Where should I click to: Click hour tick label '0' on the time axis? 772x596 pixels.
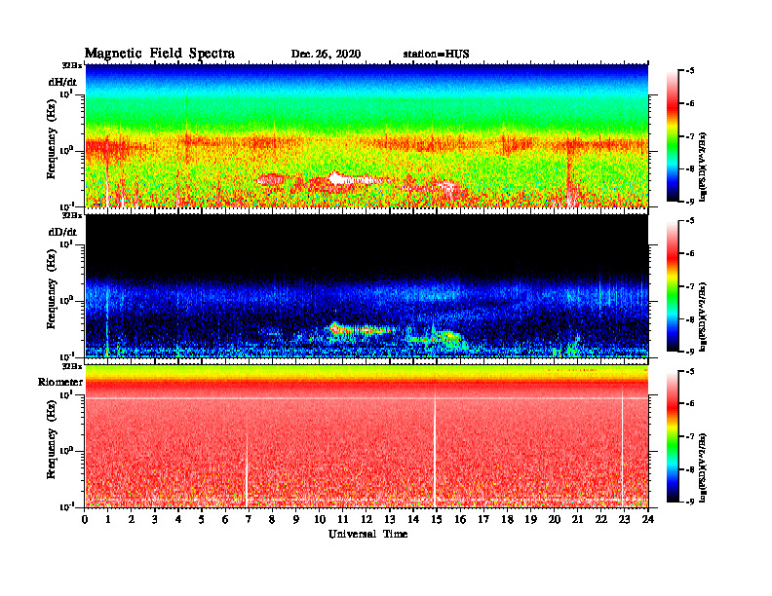click(x=85, y=519)
